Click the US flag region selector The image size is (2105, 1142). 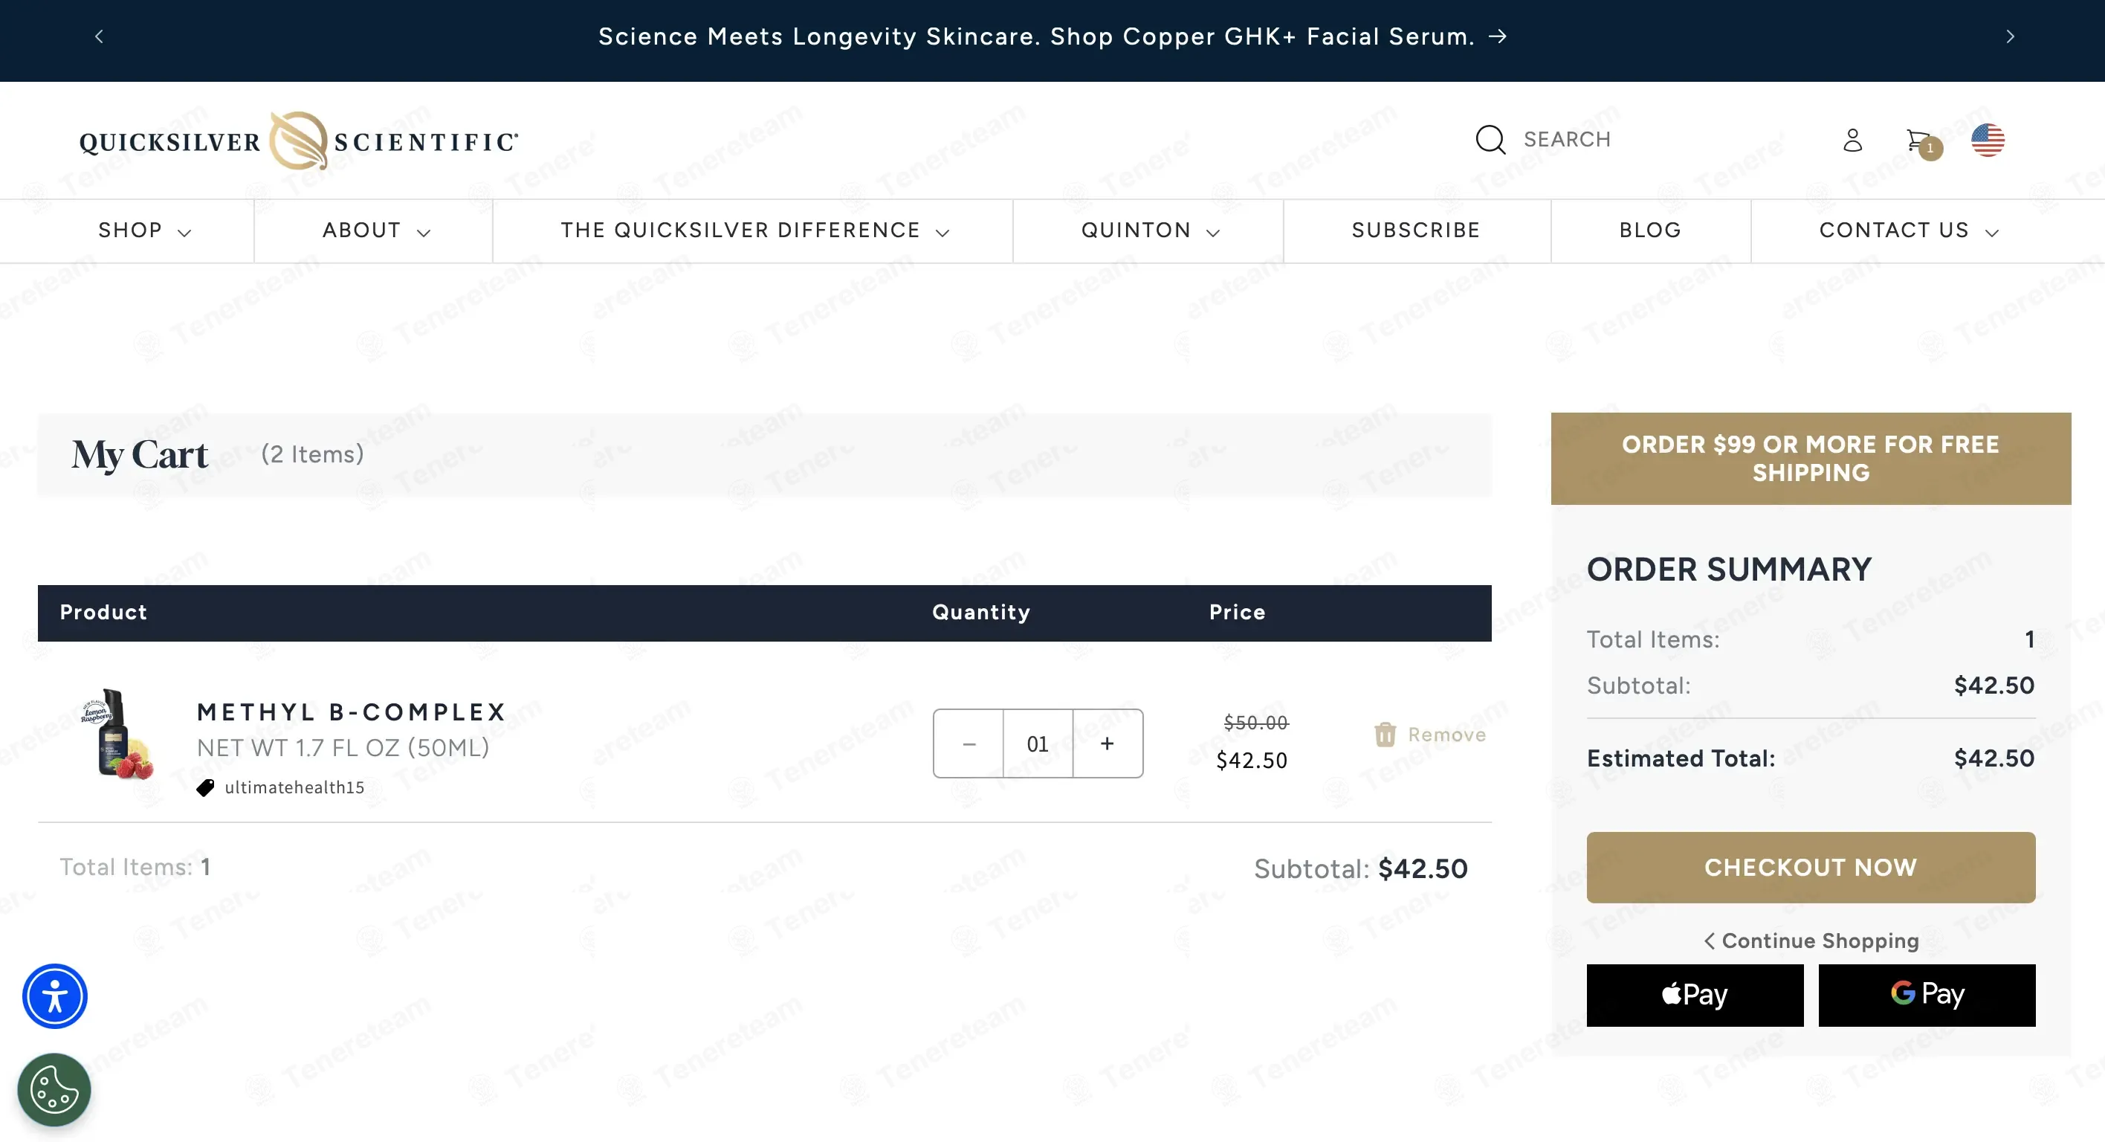[1988, 141]
